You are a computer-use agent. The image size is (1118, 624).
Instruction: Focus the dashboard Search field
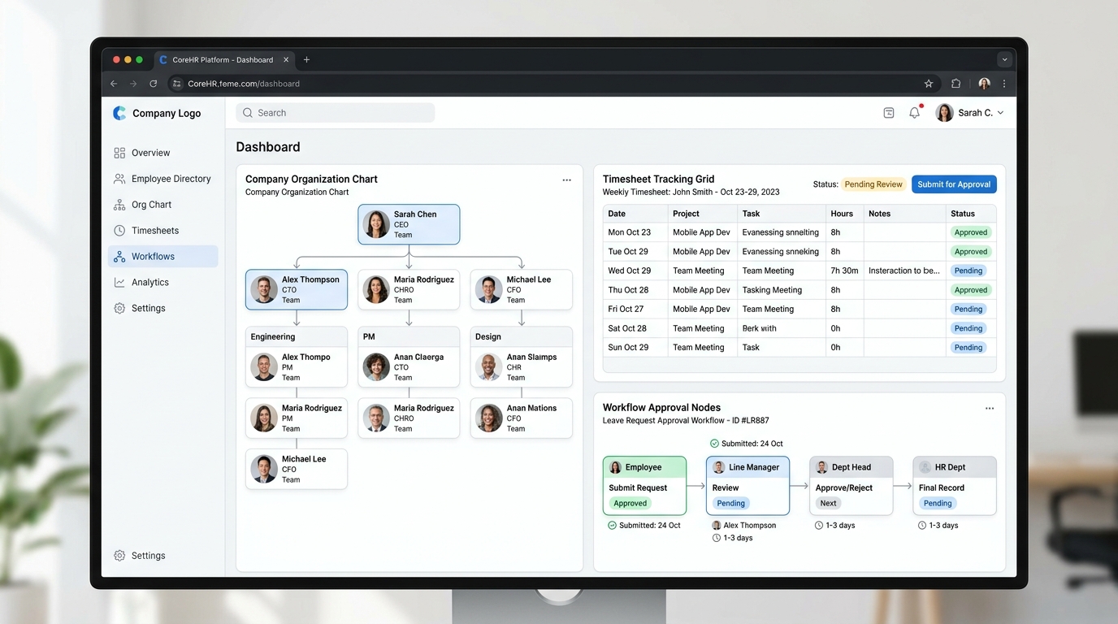[336, 113]
